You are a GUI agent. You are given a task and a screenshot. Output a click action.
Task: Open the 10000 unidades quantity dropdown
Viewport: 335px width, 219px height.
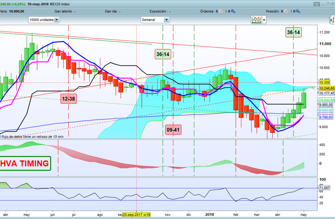click(44, 20)
